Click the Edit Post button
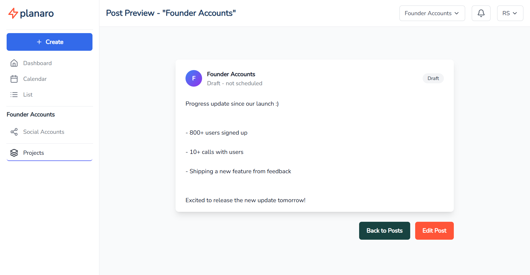 pos(434,231)
